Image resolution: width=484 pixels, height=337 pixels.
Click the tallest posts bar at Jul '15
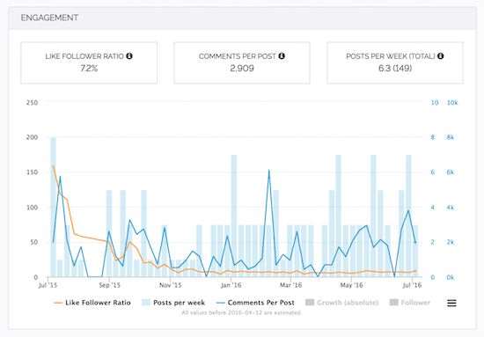pyautogui.click(x=53, y=207)
